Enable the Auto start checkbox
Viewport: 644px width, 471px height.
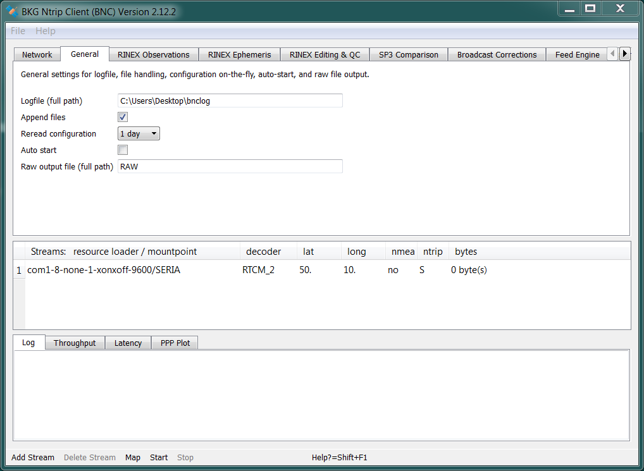pos(122,150)
